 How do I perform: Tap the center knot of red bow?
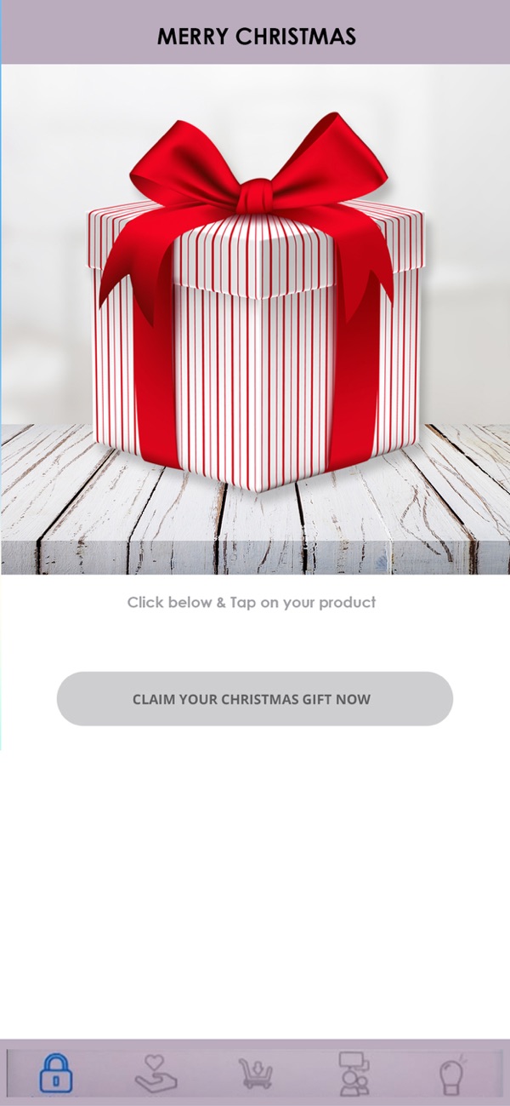pos(255,196)
